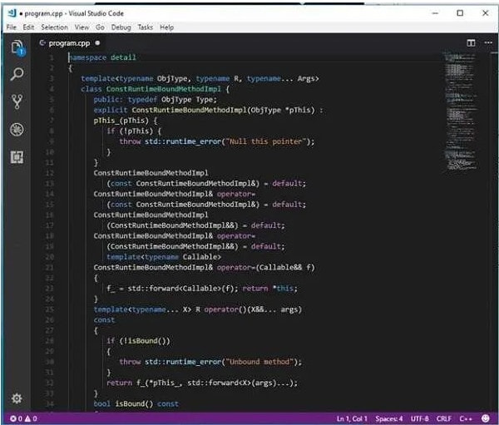This screenshot has height=425, width=499.
Task: Change indentation via Spaces: 4
Action: [x=389, y=418]
